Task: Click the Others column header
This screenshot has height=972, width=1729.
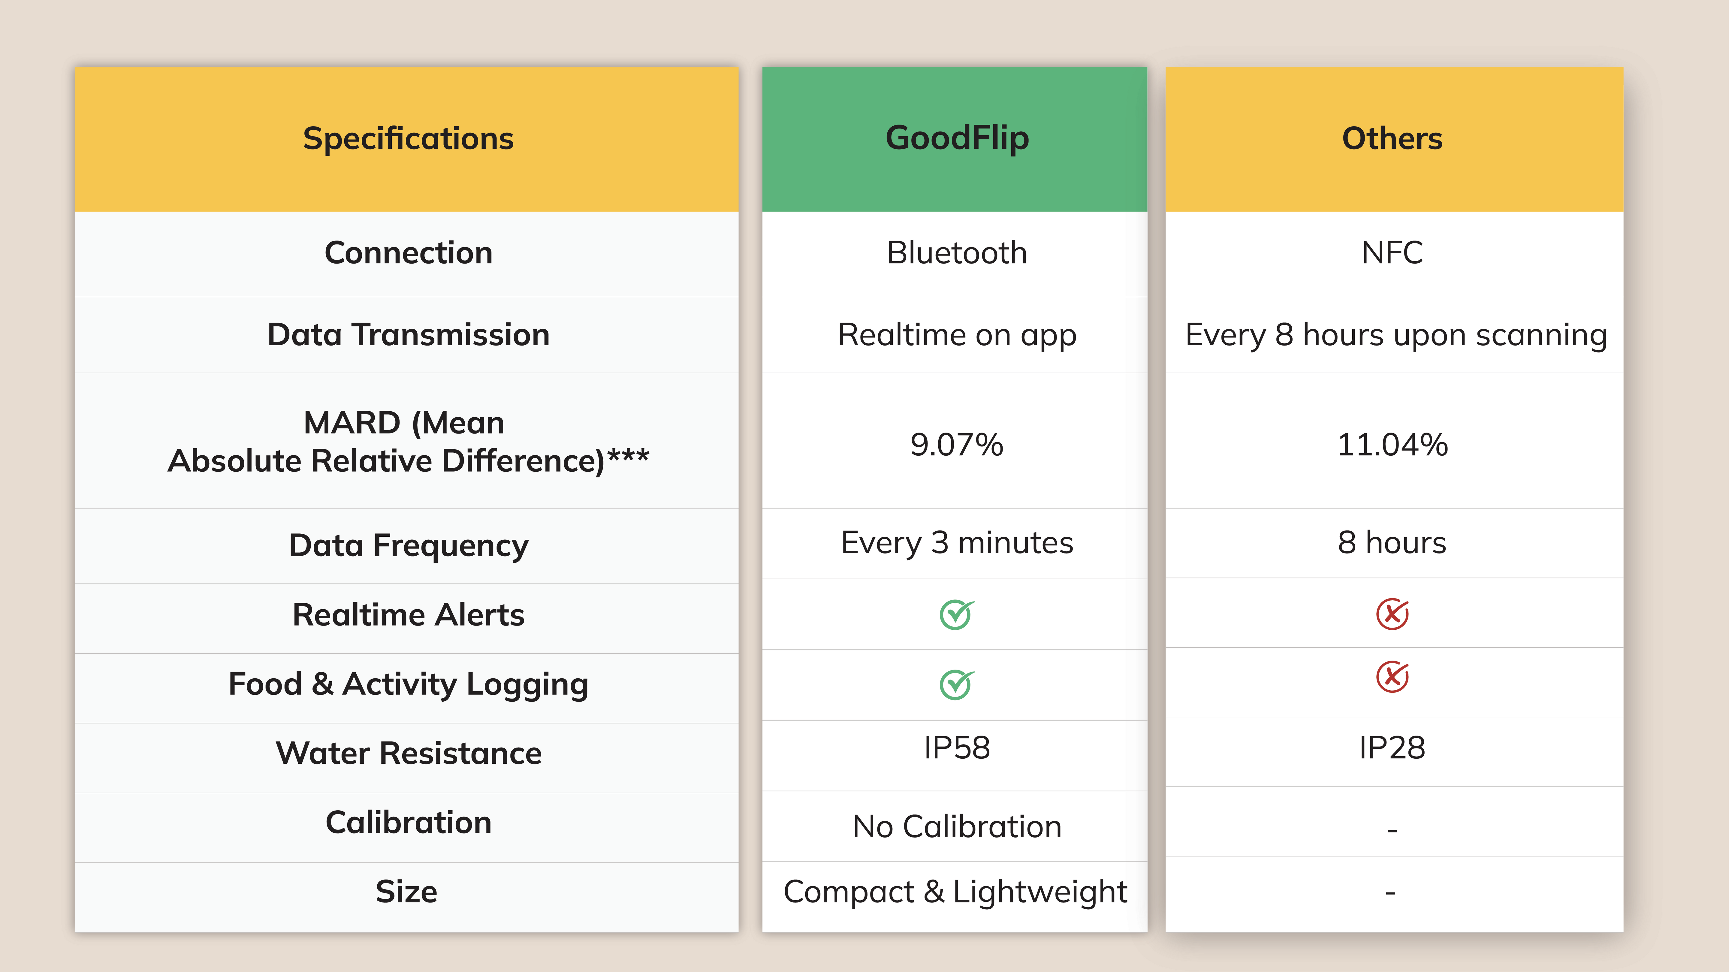Action: pos(1392,138)
